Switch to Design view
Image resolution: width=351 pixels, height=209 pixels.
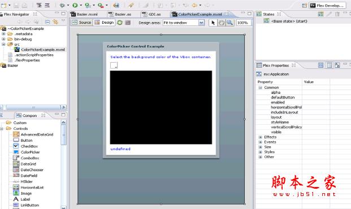(x=105, y=23)
